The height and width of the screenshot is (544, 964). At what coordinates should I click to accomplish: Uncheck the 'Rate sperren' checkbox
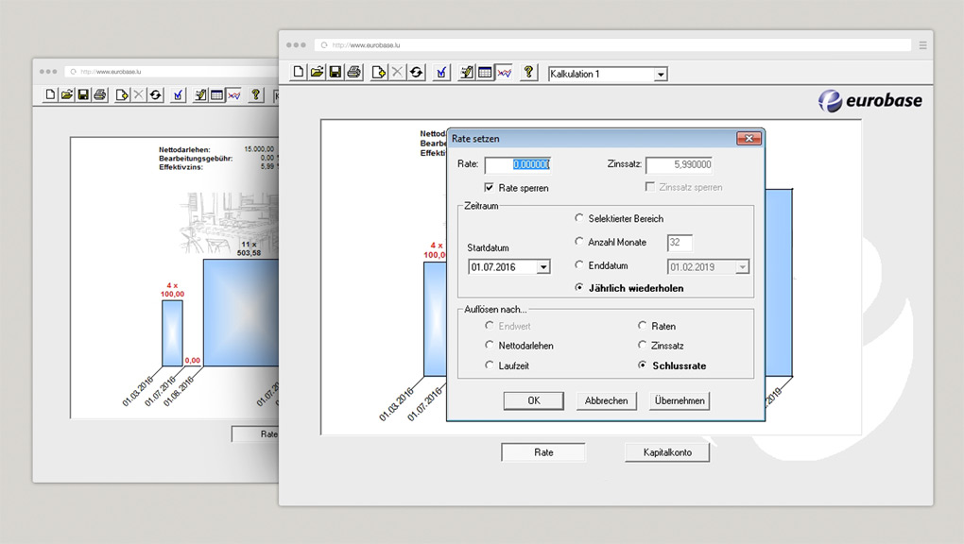[490, 188]
